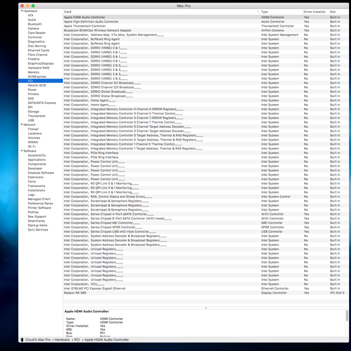Select Apple Thunderbolt Controller row
Viewport: 351px width, 351px height.
206,26
